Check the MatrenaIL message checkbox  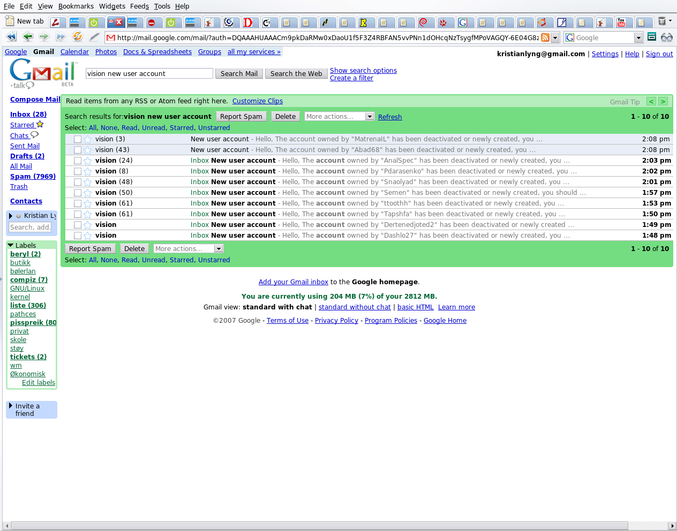click(78, 139)
